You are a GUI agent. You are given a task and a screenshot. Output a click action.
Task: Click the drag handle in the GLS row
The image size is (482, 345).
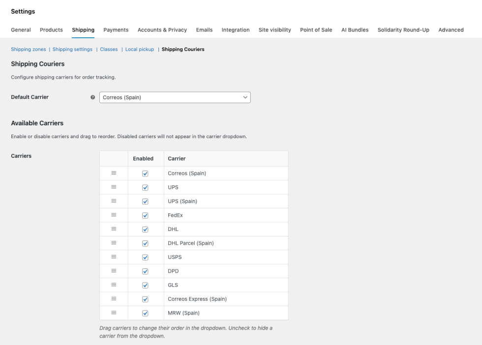(x=114, y=285)
